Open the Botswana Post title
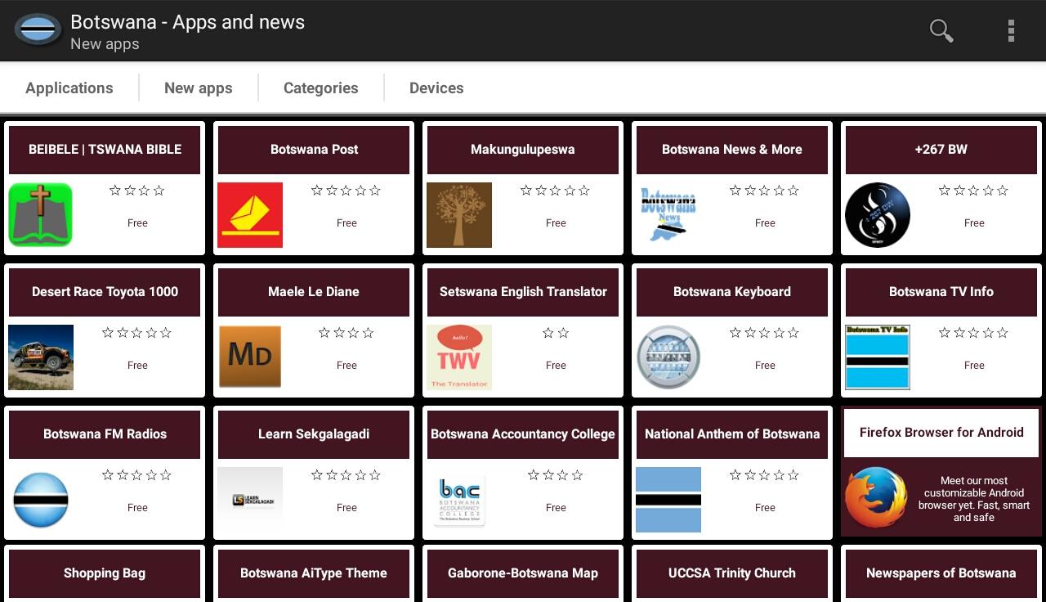 pos(314,150)
